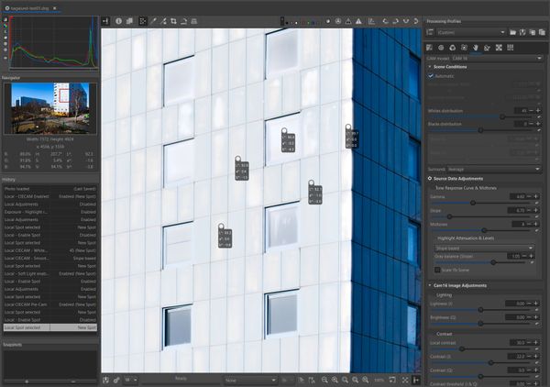Open the image info icon
Viewport: 550px width, 387px height.
119,20
